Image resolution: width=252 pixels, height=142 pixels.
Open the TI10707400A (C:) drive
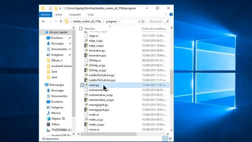61,130
